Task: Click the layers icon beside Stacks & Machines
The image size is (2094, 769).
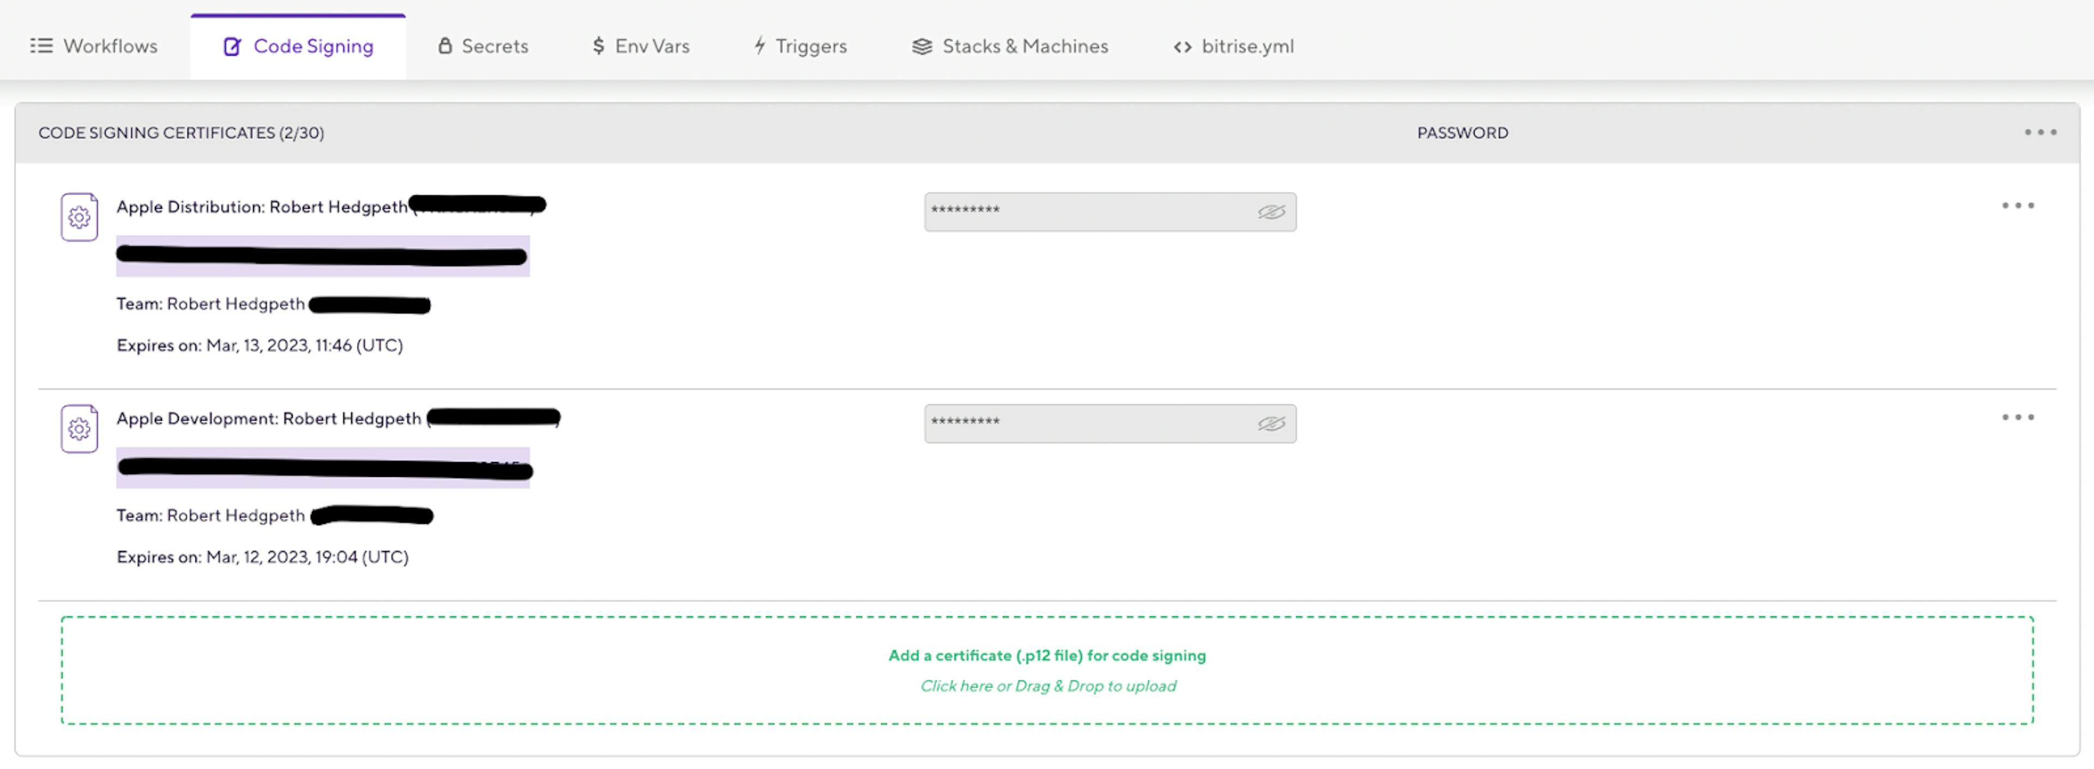Action: coord(922,46)
